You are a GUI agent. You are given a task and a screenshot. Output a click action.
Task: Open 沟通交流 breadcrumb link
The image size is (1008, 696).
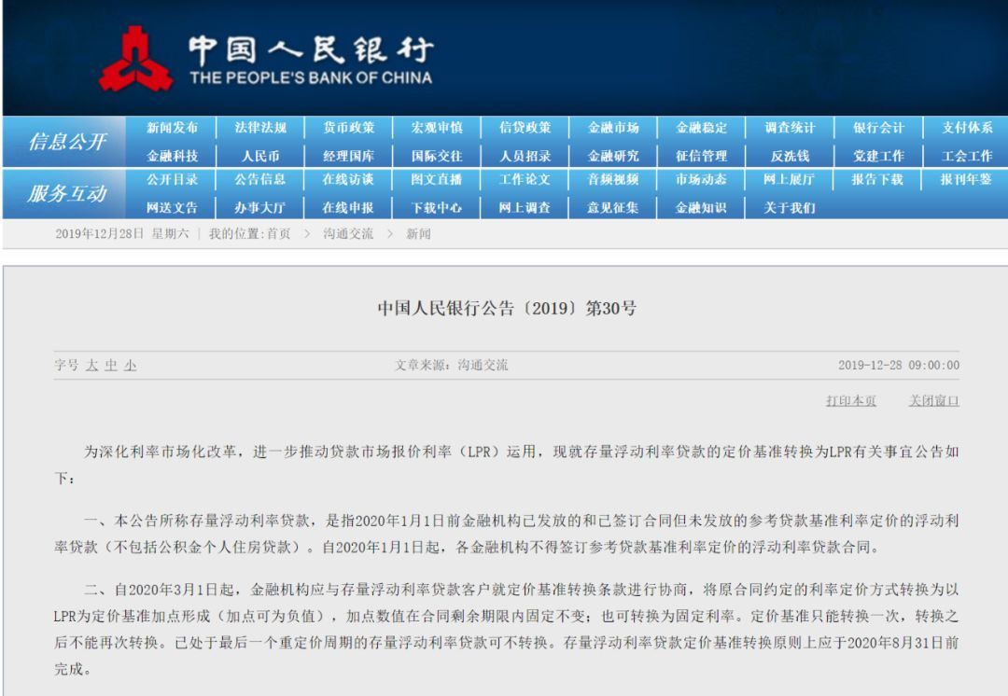click(x=348, y=234)
